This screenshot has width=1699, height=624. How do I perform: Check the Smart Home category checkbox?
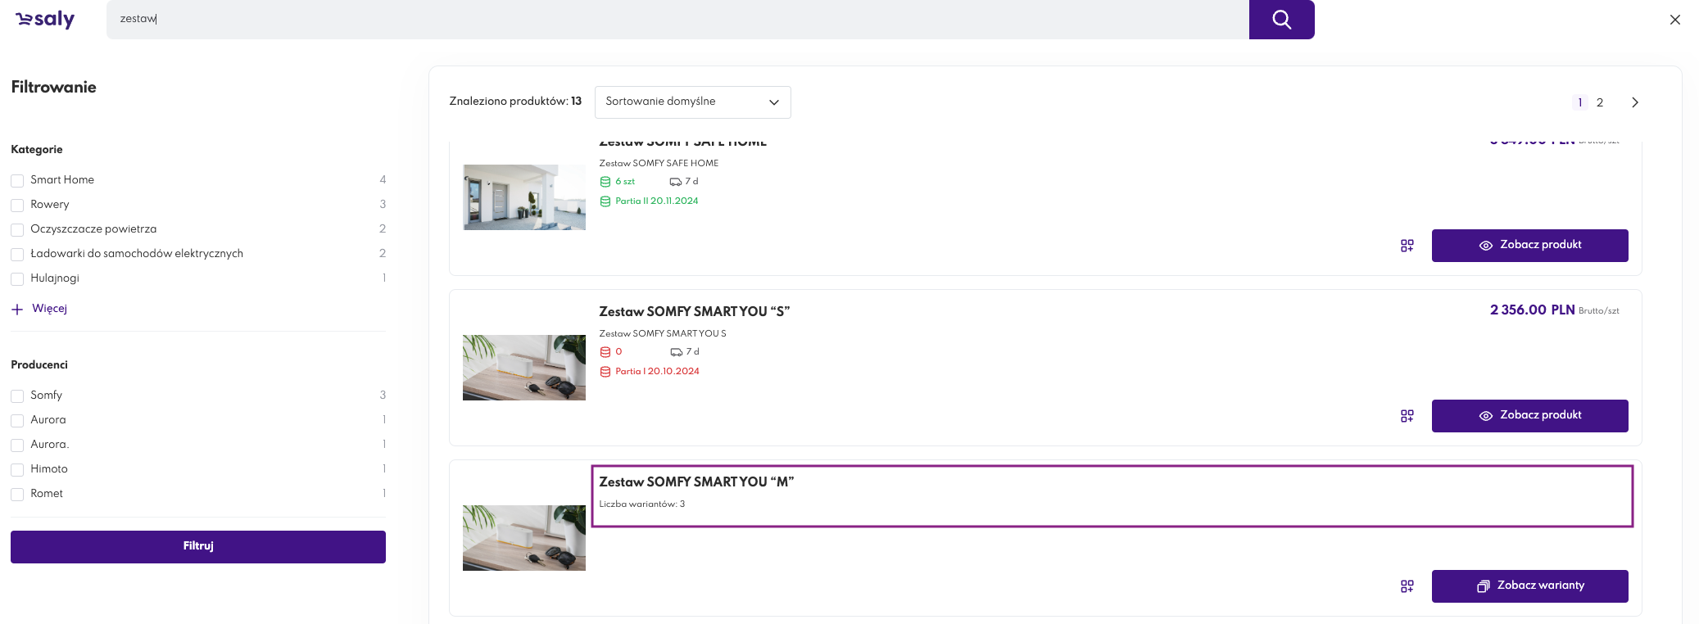[17, 181]
